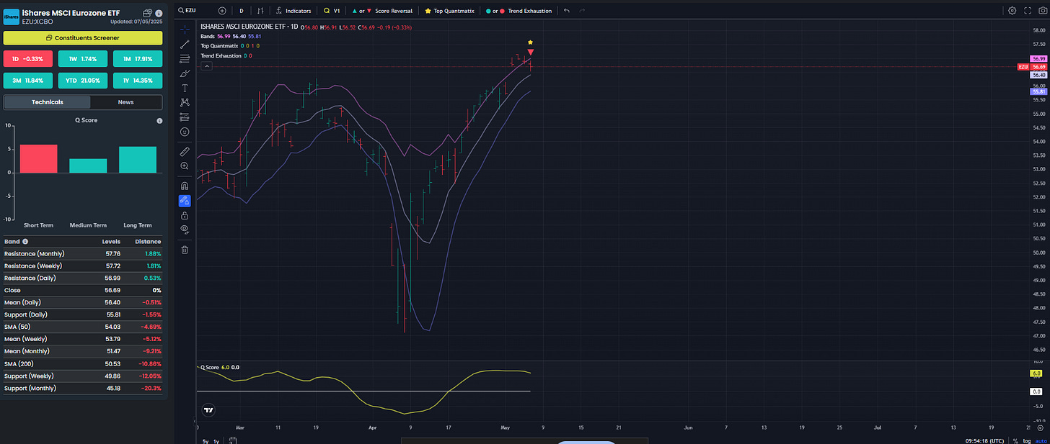The height and width of the screenshot is (444, 1050).
Task: Click the info icon beside Band header
Action: click(x=25, y=242)
